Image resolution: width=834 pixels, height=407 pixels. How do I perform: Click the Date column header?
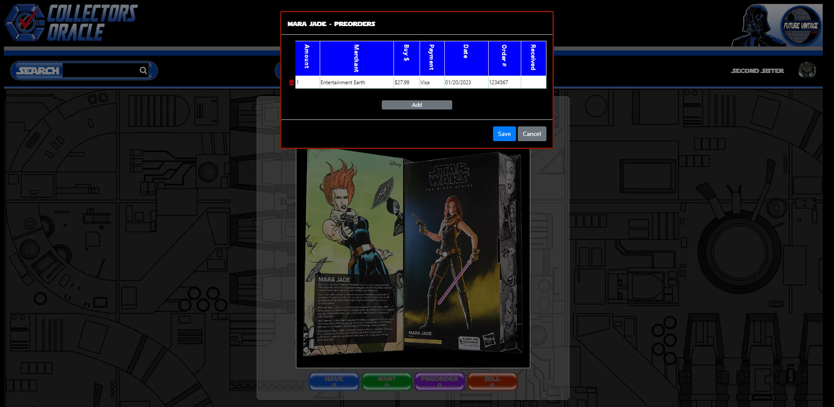(466, 58)
